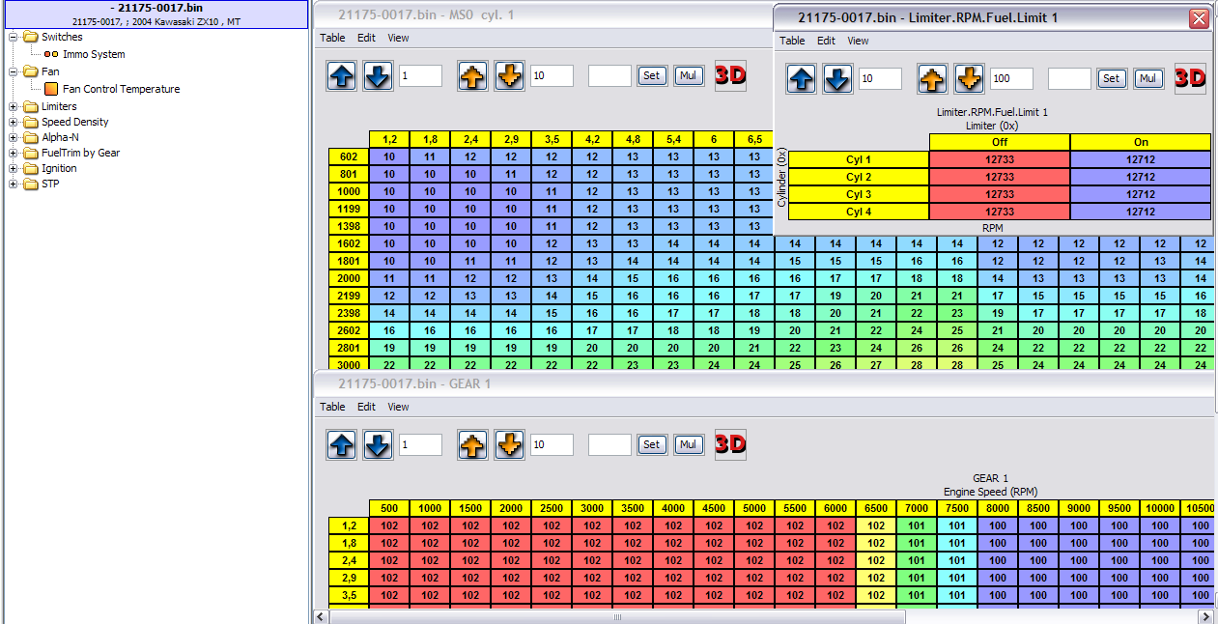The height and width of the screenshot is (624, 1218).
Task: Select Immo System switch item
Action: click(94, 54)
